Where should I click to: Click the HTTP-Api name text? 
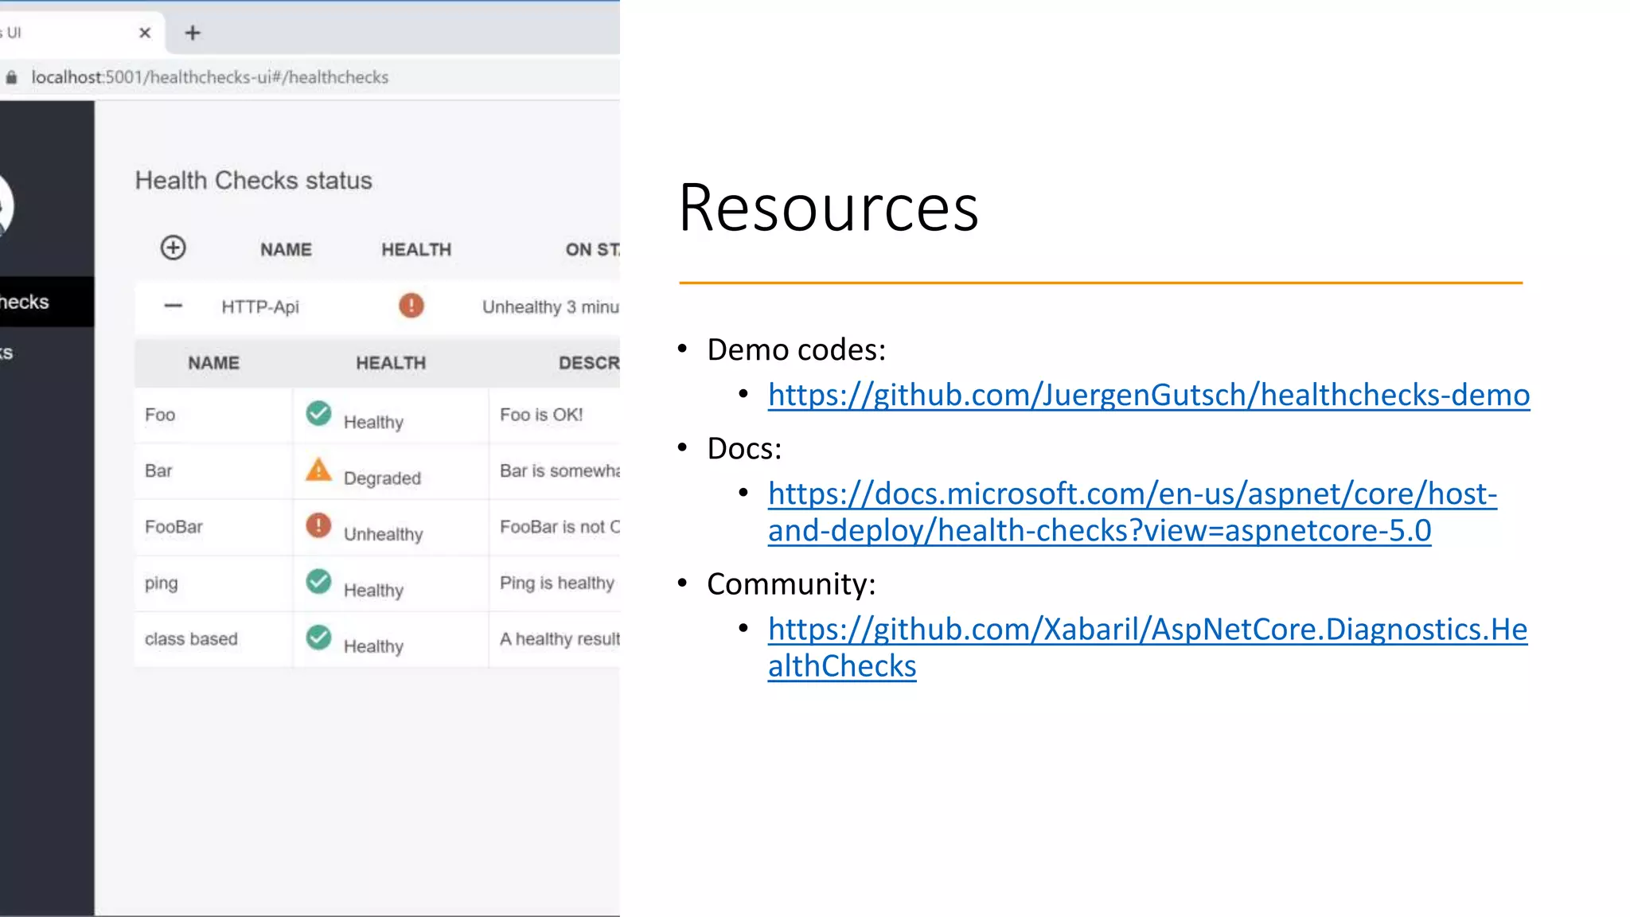(260, 307)
